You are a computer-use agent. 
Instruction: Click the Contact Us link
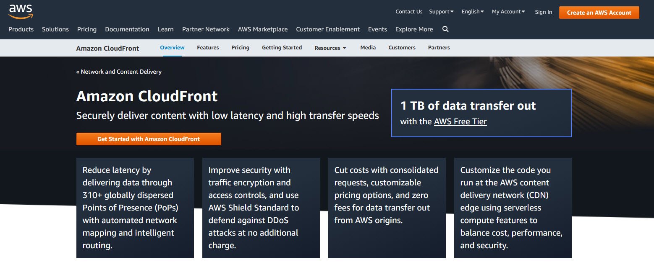point(409,12)
